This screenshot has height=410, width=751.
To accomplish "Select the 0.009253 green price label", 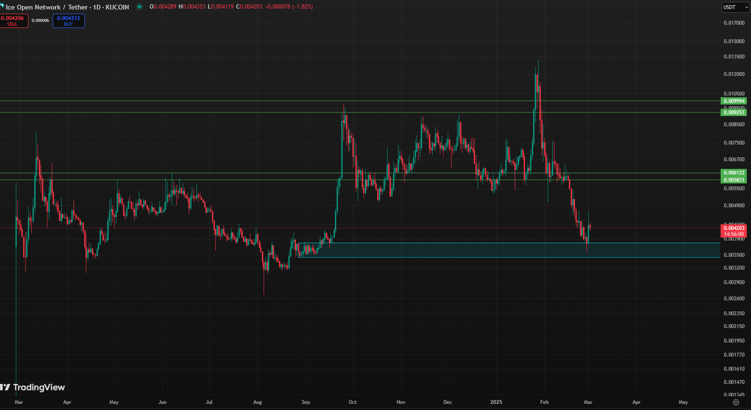I will pos(733,112).
